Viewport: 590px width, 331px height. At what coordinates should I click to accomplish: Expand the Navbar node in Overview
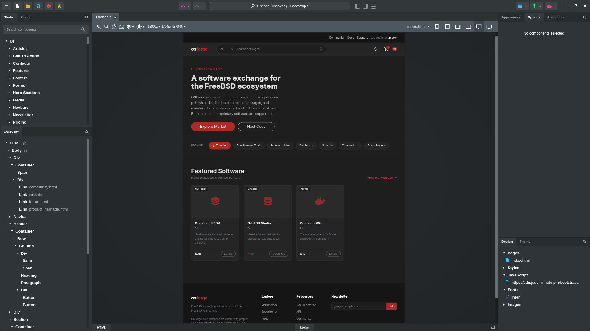tap(10, 217)
